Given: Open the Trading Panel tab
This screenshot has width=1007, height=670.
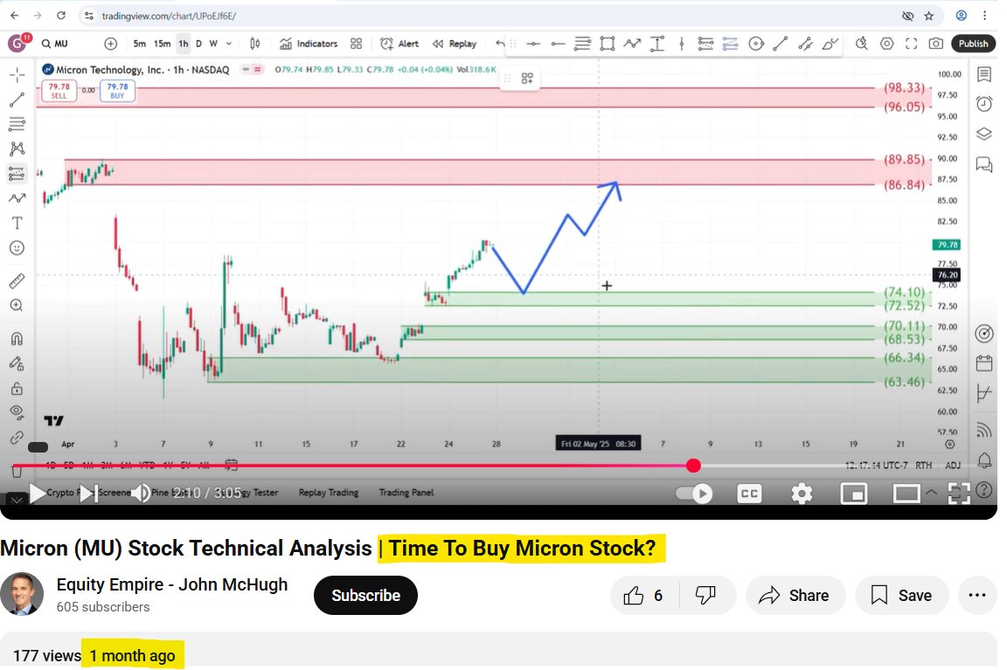Looking at the screenshot, I should (x=406, y=492).
